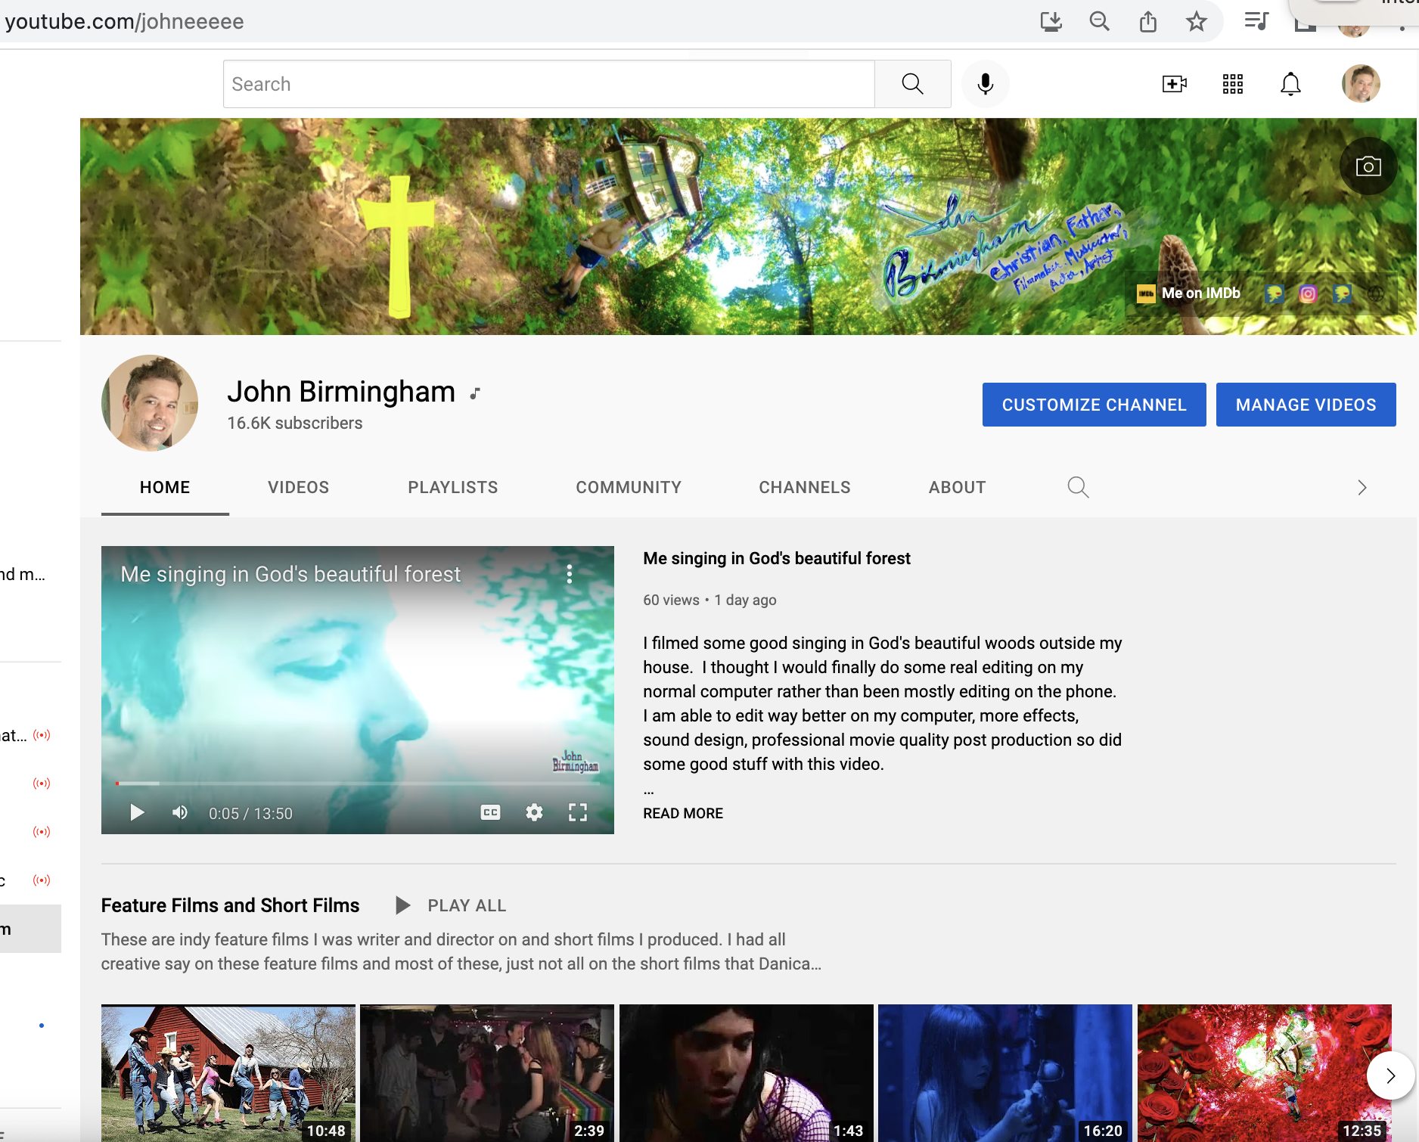The height and width of the screenshot is (1142, 1419).
Task: Click the John Birmingham channel name
Action: click(341, 392)
